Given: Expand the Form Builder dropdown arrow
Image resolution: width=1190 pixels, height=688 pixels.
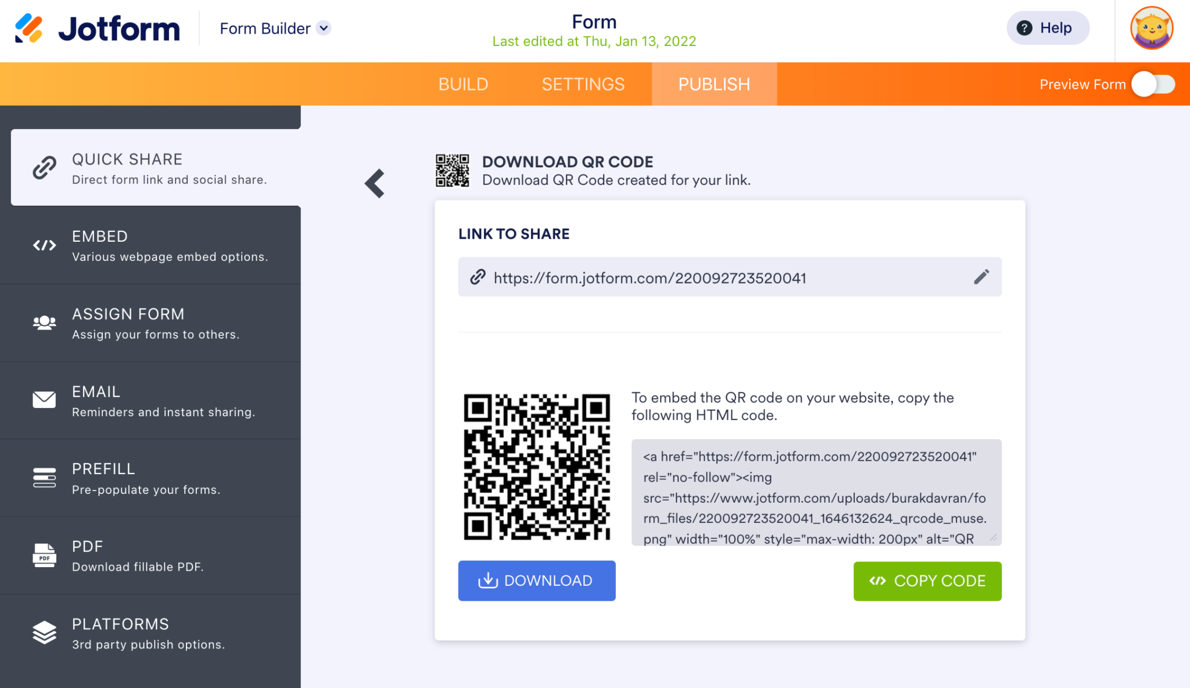Looking at the screenshot, I should pos(324,28).
